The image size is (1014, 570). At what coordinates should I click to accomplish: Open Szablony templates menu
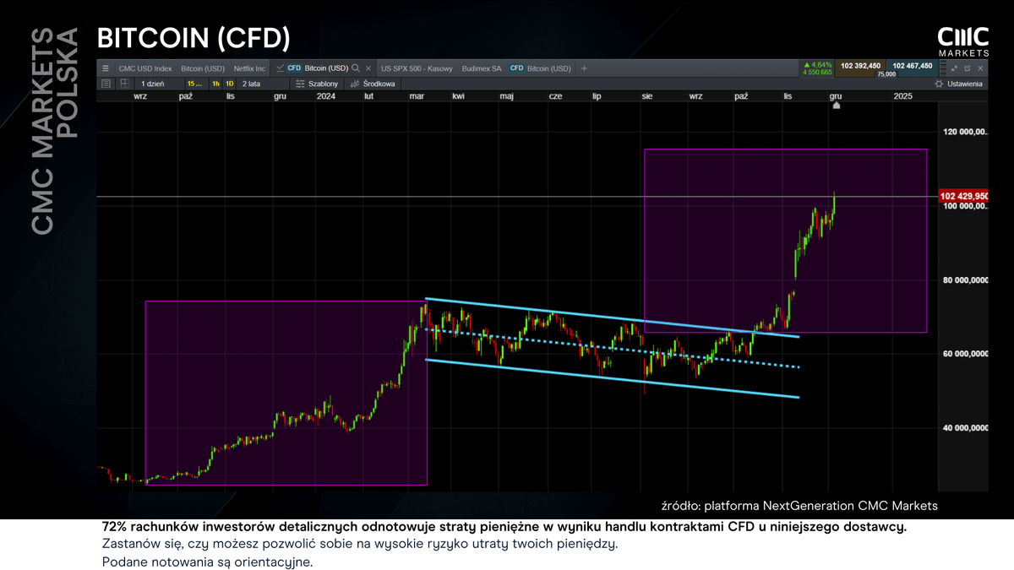(x=317, y=84)
